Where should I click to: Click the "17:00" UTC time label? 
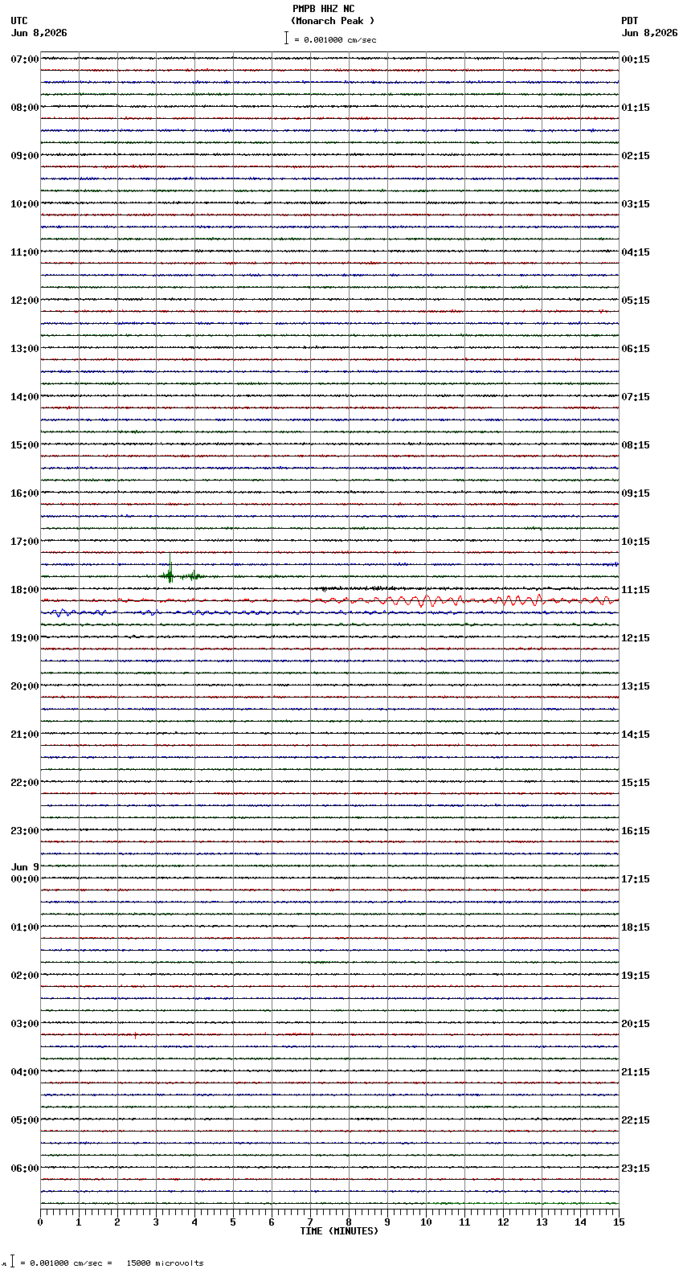coord(25,542)
